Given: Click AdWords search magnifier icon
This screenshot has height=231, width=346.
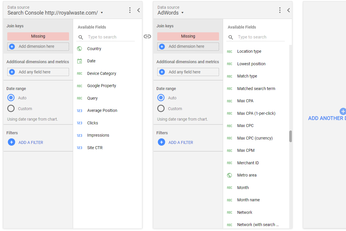Looking at the screenshot, I should pos(231,37).
